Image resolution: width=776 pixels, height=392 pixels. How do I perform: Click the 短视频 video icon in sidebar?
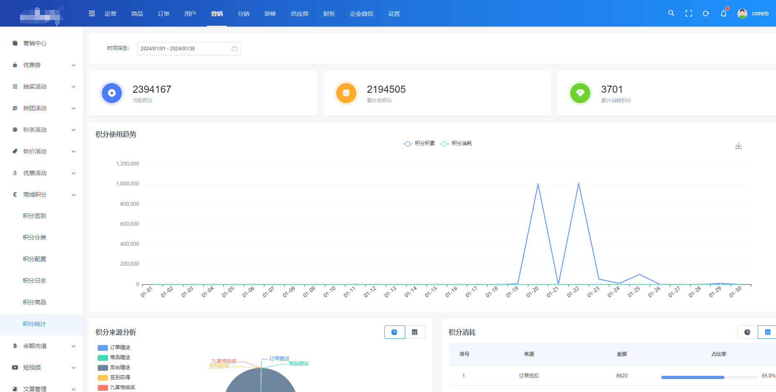pyautogui.click(x=15, y=367)
